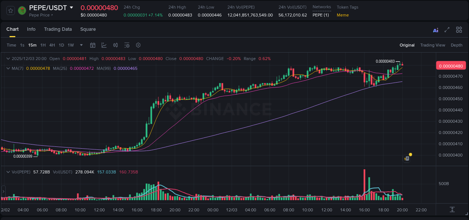Open the Meme token tag link
The image size is (469, 220).
343,15
